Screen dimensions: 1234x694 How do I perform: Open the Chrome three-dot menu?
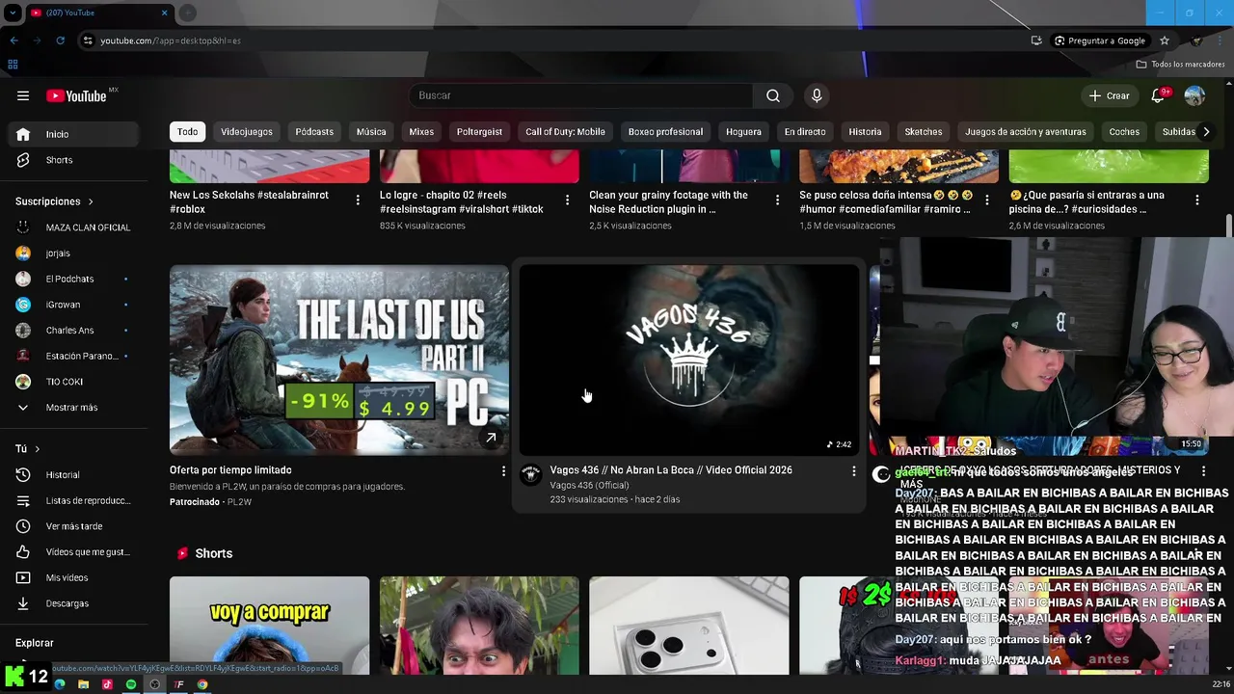coord(1219,40)
